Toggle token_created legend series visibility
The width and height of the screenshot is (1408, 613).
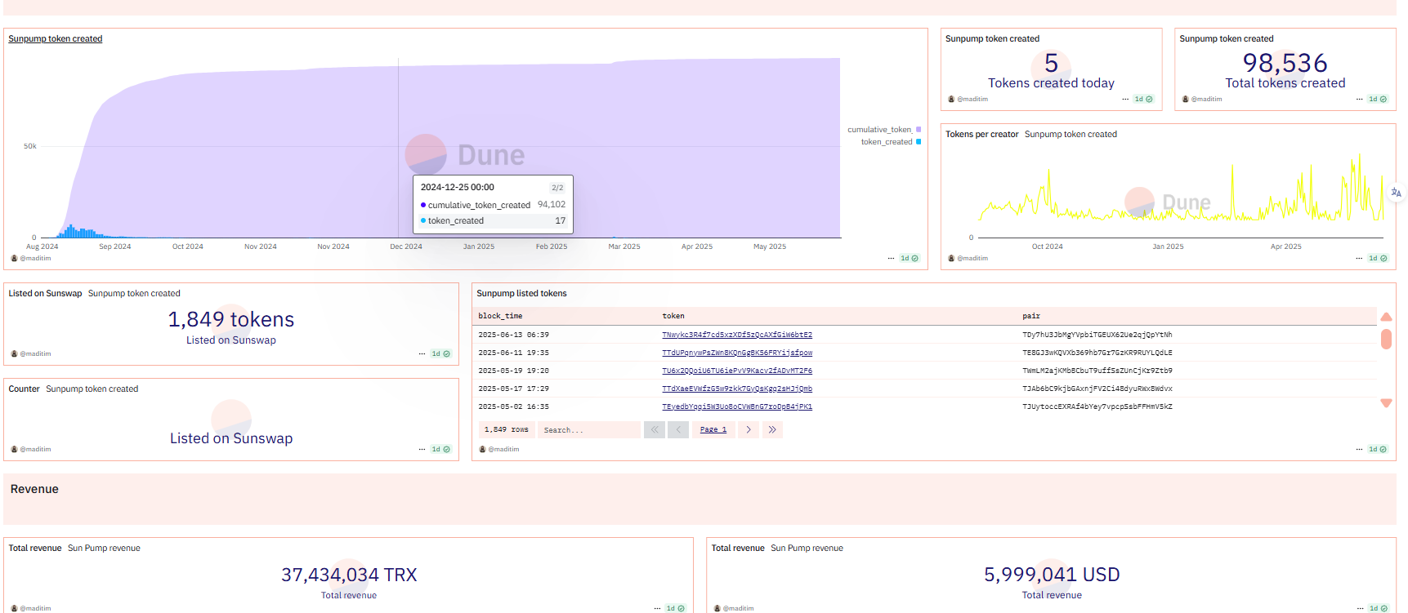click(890, 142)
